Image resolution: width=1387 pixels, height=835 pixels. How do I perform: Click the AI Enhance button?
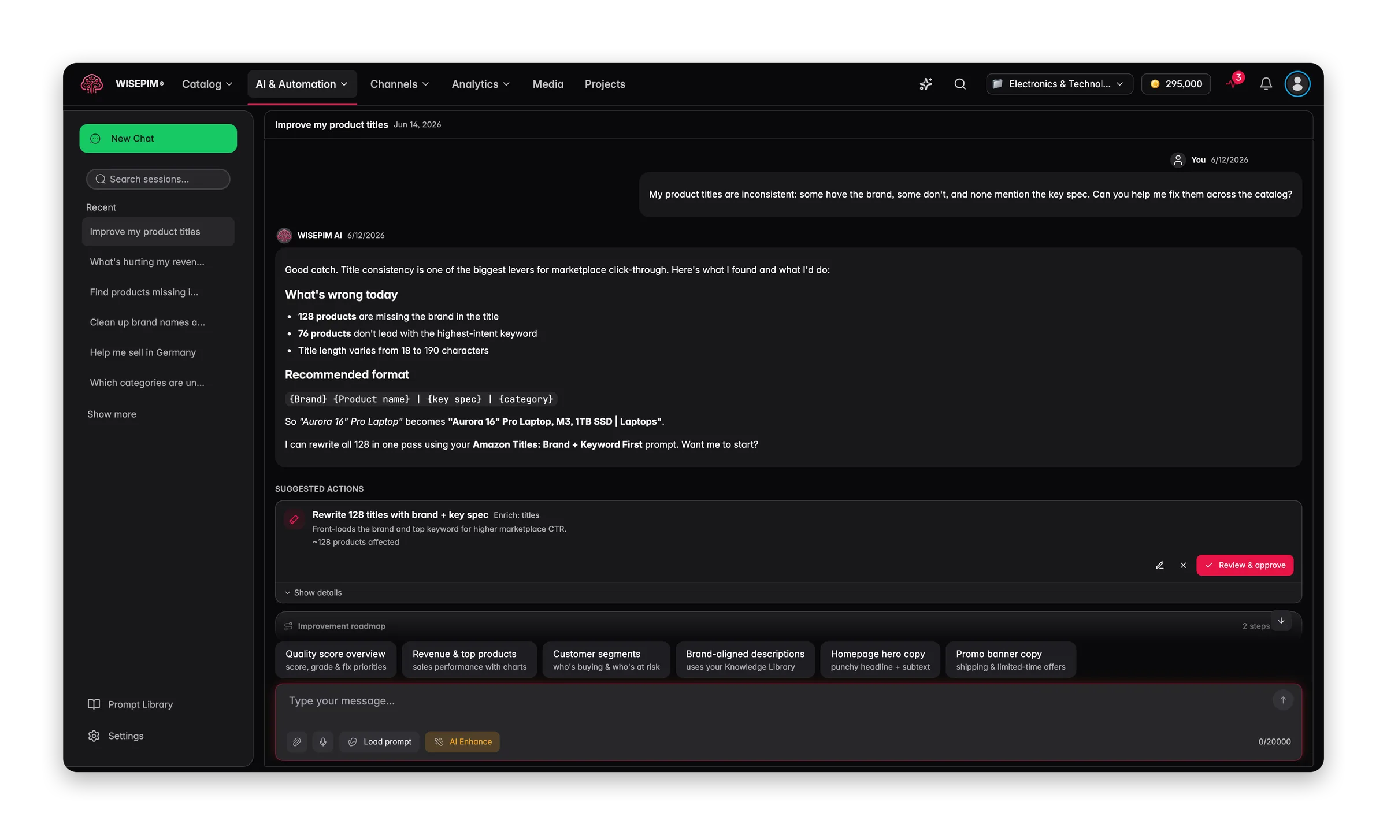[462, 741]
